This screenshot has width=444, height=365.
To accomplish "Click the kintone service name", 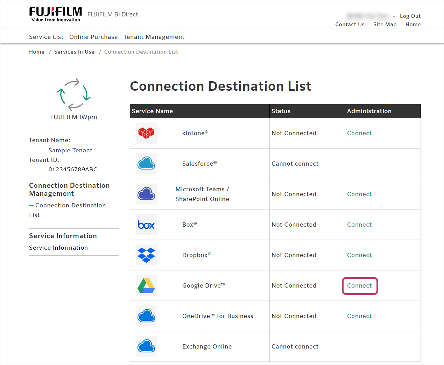I will click(x=195, y=133).
